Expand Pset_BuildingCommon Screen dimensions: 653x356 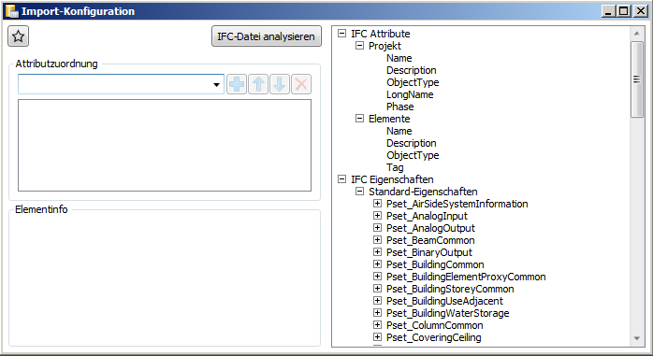tap(377, 264)
